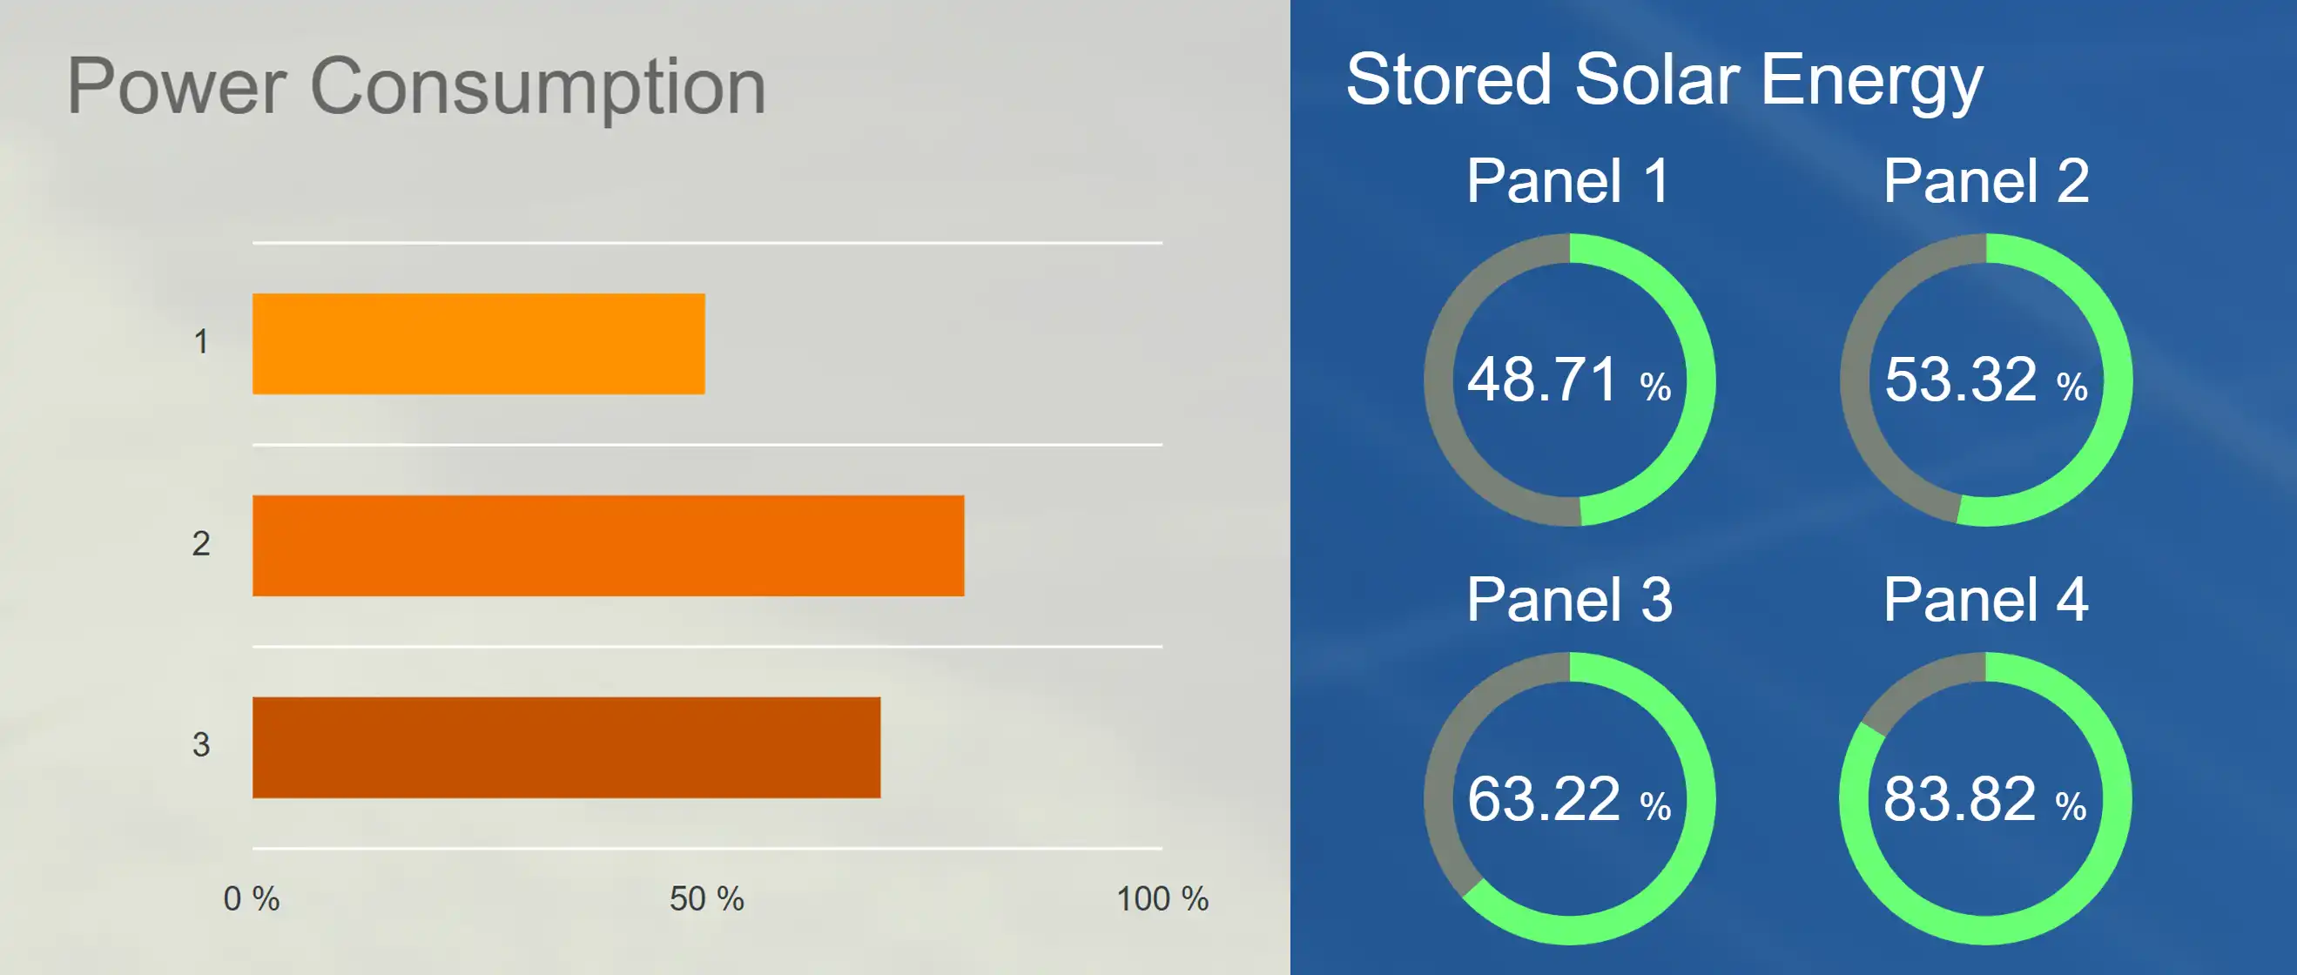Click the light orange bar 1
The width and height of the screenshot is (2297, 975).
tap(478, 344)
